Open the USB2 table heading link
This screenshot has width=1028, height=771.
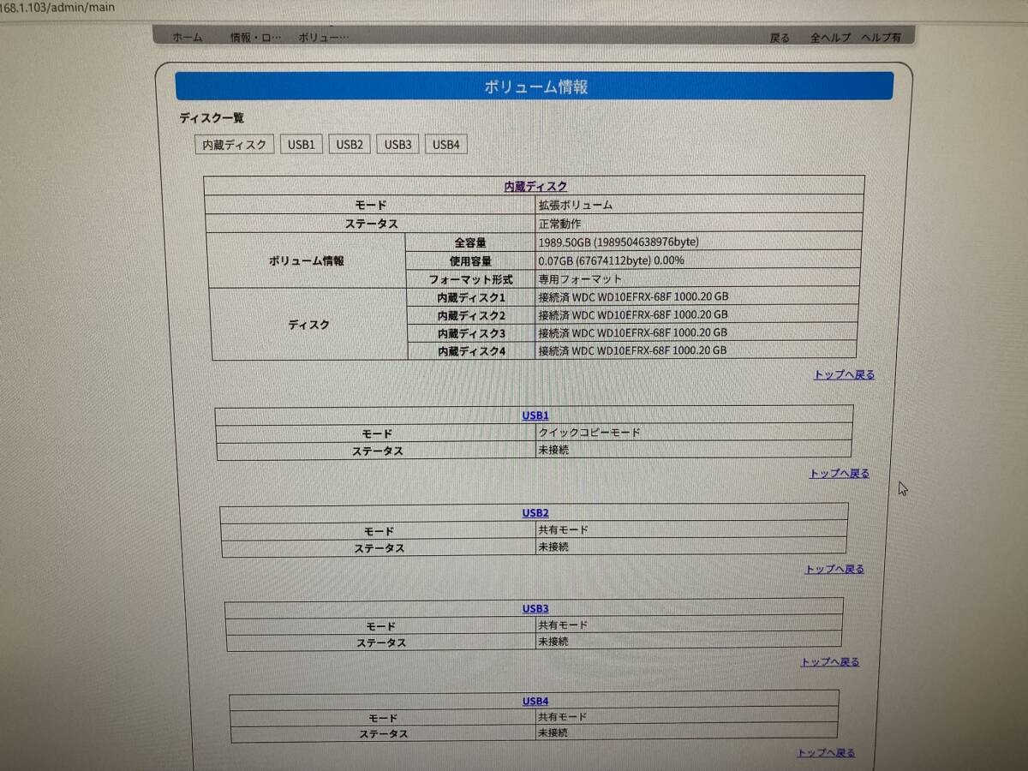click(x=535, y=513)
